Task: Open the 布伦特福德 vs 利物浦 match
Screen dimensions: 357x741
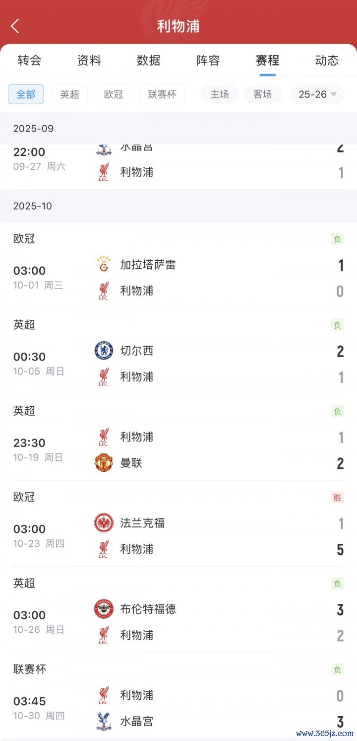Action: pyautogui.click(x=178, y=622)
